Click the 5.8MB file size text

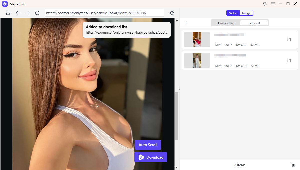coord(255,45)
